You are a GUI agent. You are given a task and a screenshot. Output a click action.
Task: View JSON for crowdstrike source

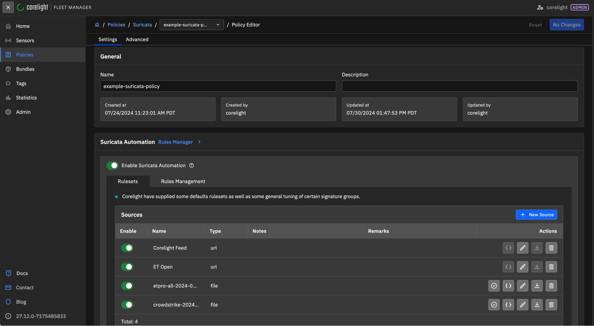coord(508,305)
